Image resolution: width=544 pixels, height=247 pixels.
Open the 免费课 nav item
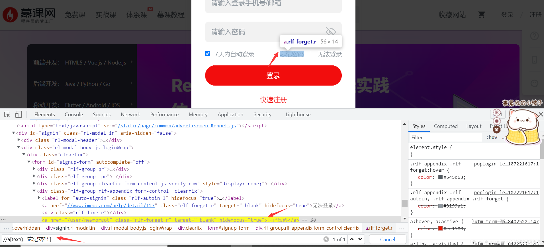pos(75,15)
